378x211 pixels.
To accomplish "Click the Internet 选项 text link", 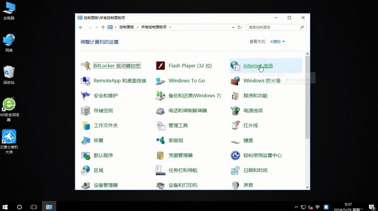I will 258,65.
